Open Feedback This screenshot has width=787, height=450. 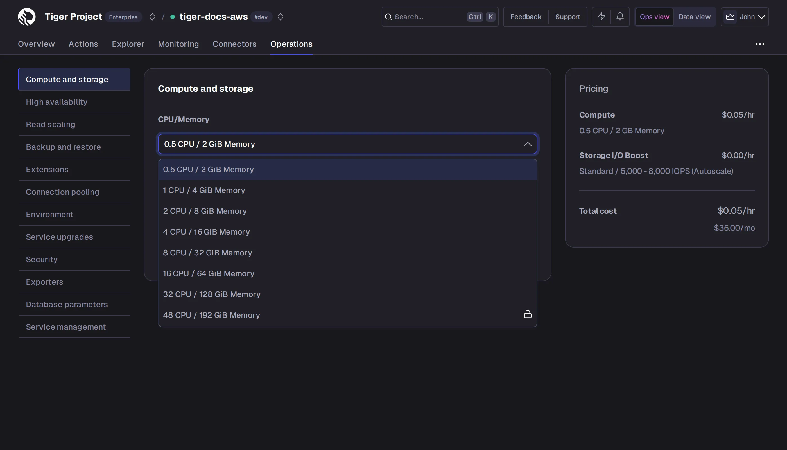pyautogui.click(x=526, y=17)
